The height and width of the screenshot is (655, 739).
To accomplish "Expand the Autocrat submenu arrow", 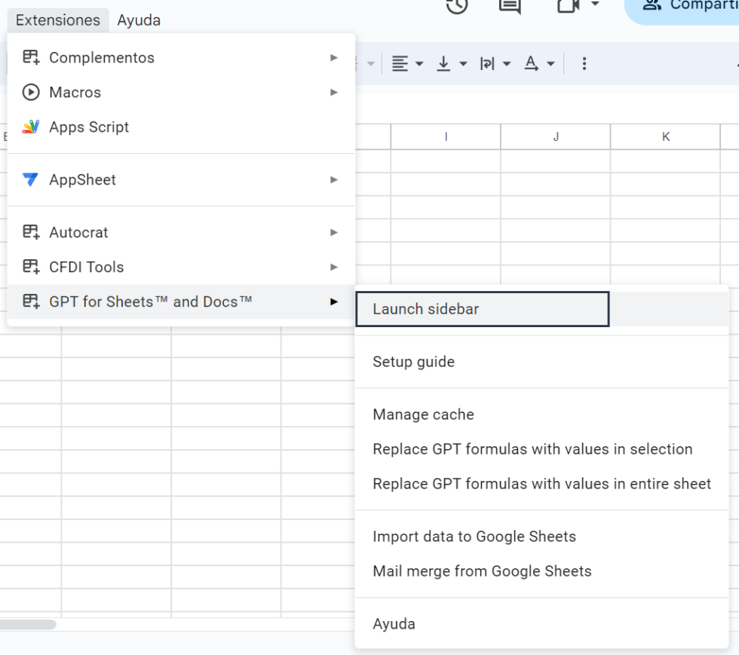I will [x=334, y=232].
